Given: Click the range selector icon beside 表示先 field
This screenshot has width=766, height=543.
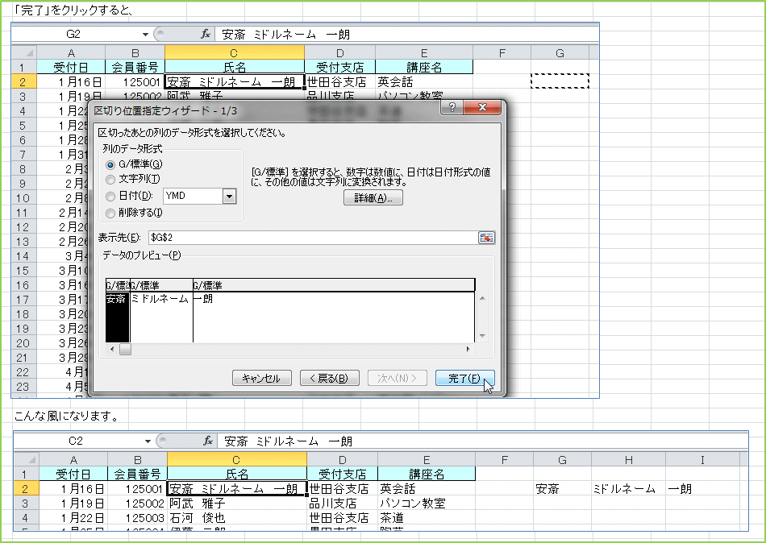Looking at the screenshot, I should click(x=486, y=238).
